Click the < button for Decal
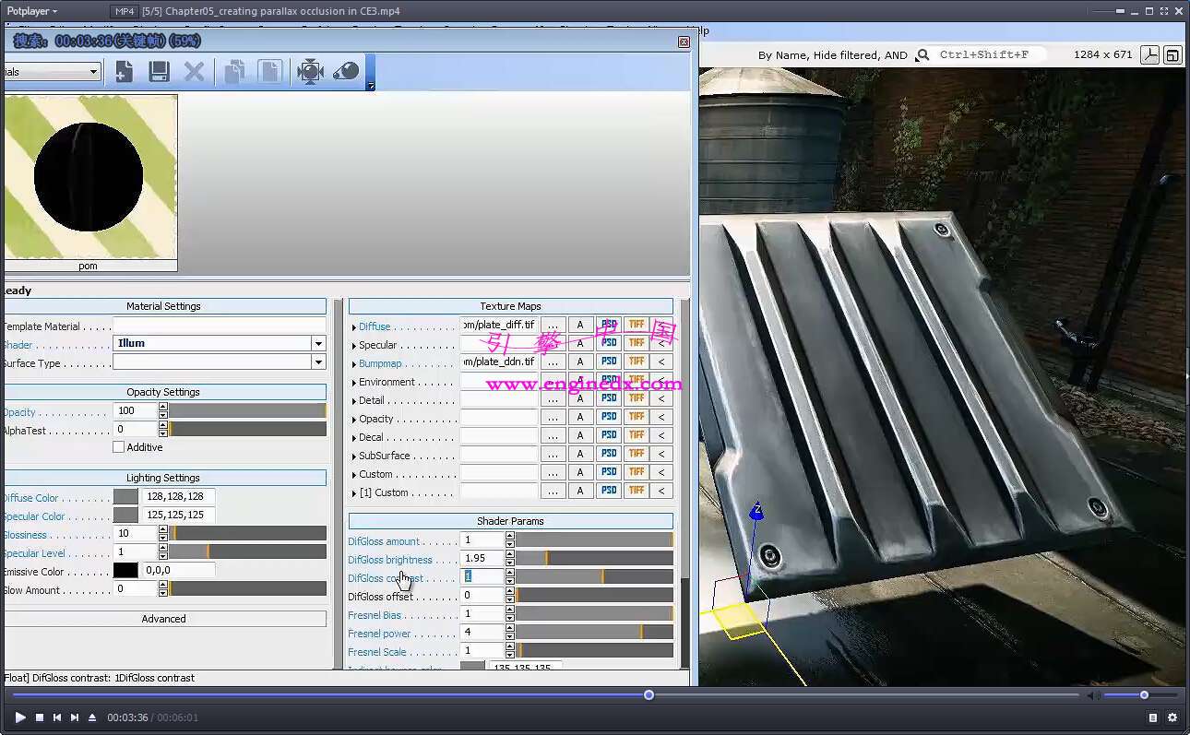Image resolution: width=1190 pixels, height=735 pixels. point(661,435)
